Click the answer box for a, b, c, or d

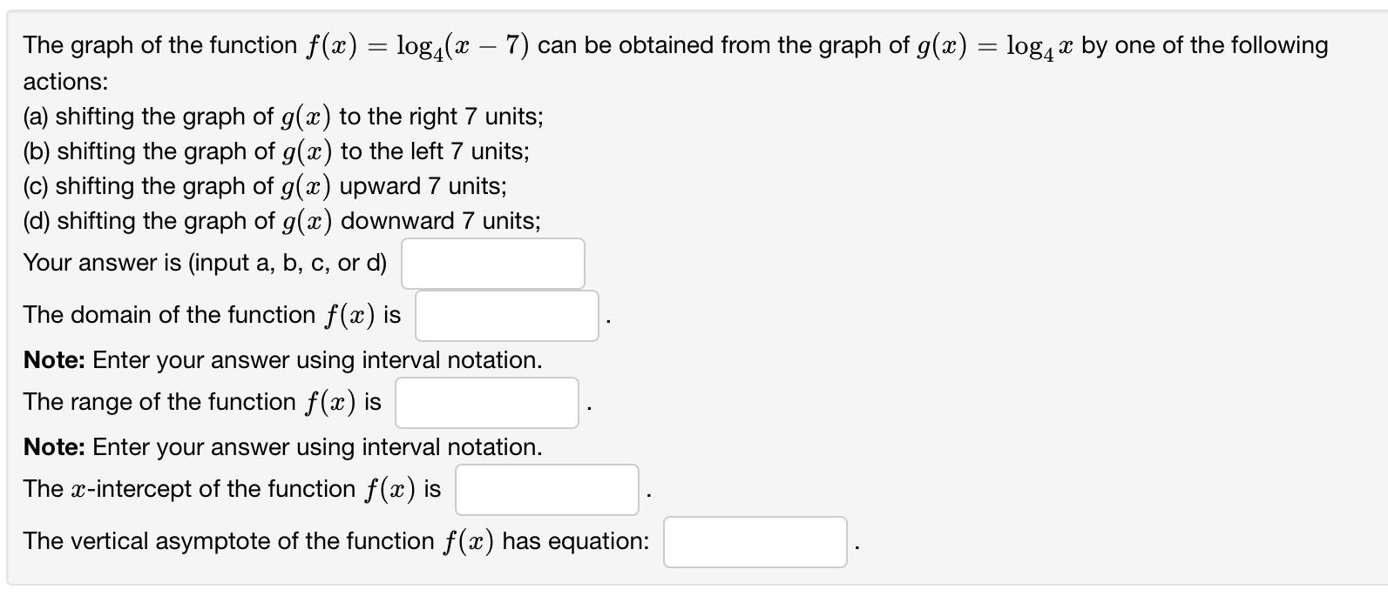[x=493, y=264]
